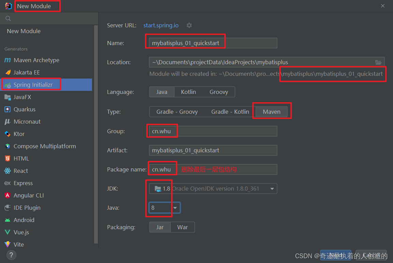Open start.spring.io server link
This screenshot has height=263, width=393.
pyautogui.click(x=161, y=25)
